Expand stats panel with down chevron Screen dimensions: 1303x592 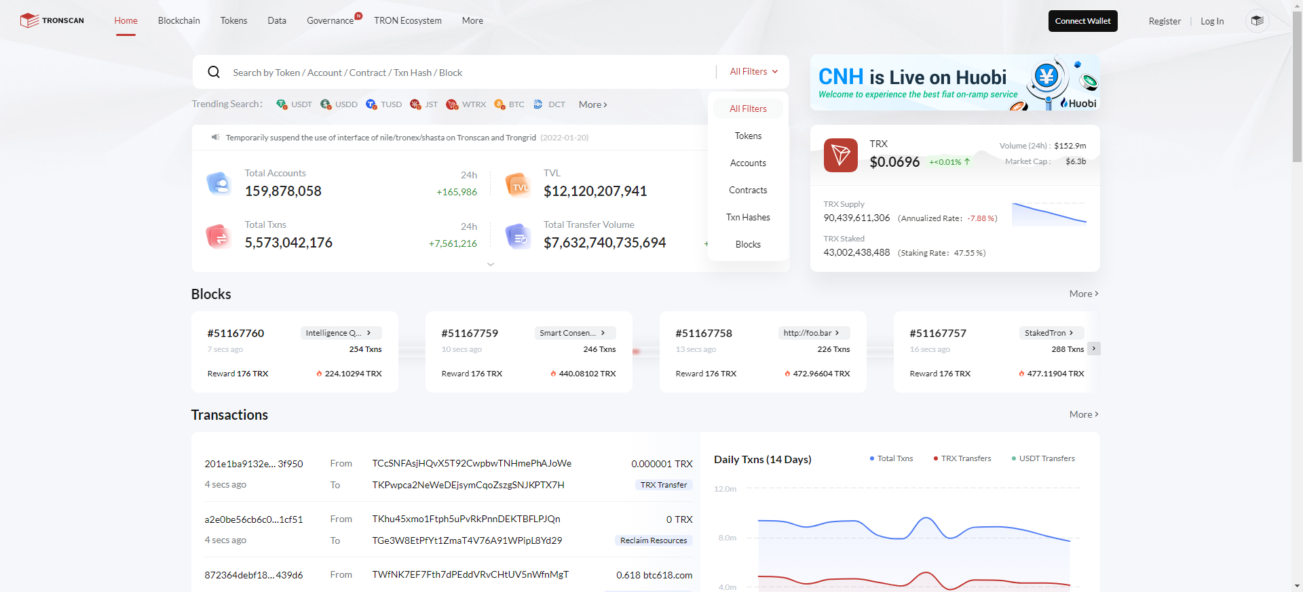pos(491,264)
